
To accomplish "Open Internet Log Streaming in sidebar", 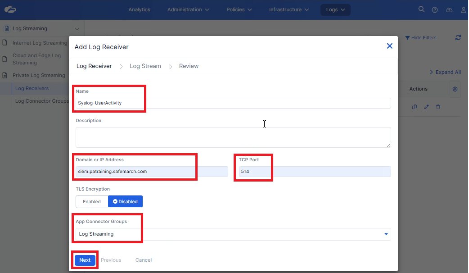I will pos(40,43).
